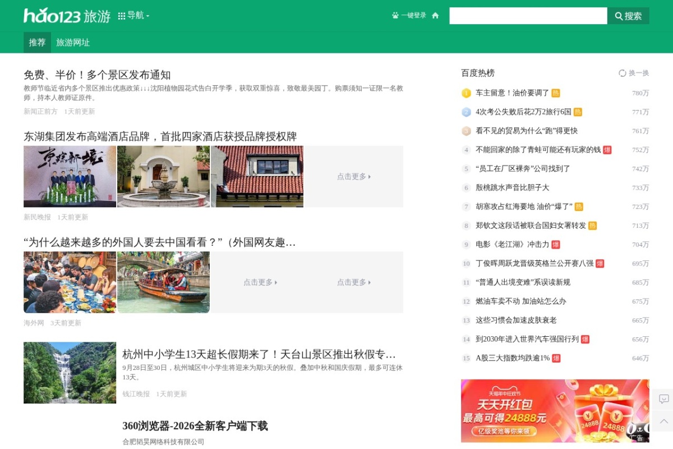Open headline 免费、半价！多个景区发布通知
This screenshot has height=449, width=673.
[x=97, y=75]
